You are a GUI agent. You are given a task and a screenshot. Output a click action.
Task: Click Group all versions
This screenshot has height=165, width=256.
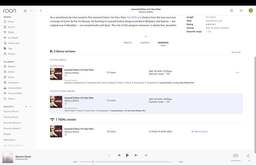[x=236, y=52]
